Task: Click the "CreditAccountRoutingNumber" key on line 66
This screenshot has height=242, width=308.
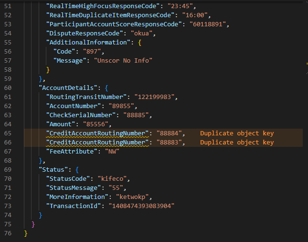Action: point(98,143)
